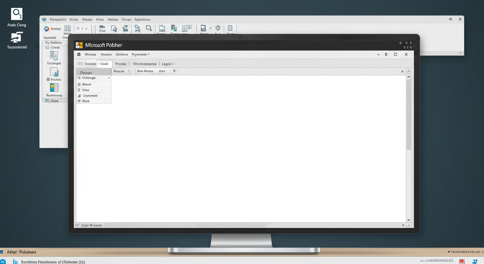
Task: Click the four-squares grid icon in back toolbar
Action: click(67, 29)
